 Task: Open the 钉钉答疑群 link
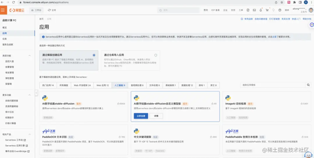click(x=274, y=19)
